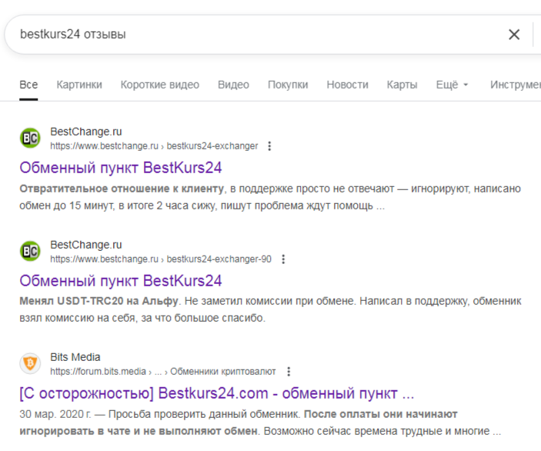
Task: Click snippet text 'Отвратительное отношение к клиенту'
Action: point(122,189)
